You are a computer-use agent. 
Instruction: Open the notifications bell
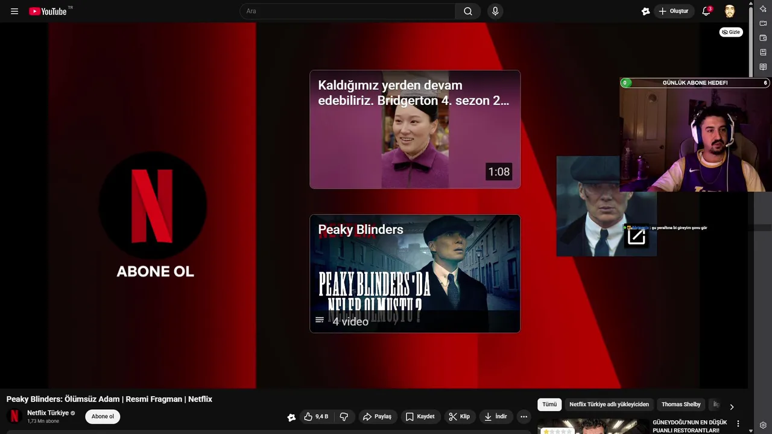coord(706,11)
